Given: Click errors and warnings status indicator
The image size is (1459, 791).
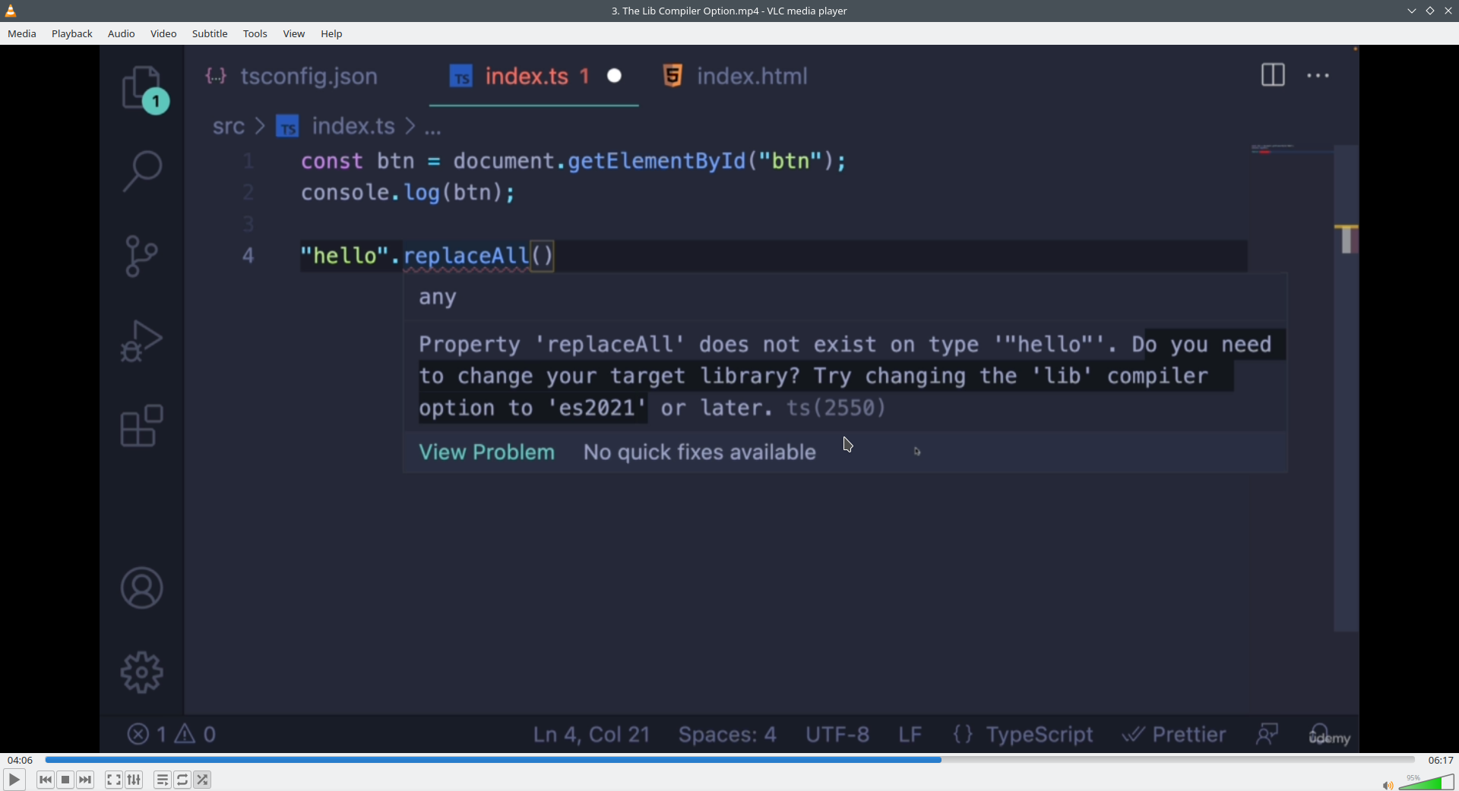Looking at the screenshot, I should (172, 734).
